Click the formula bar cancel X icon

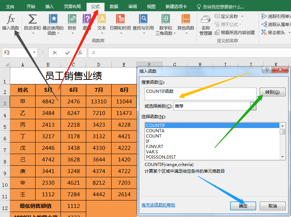[x=55, y=53]
